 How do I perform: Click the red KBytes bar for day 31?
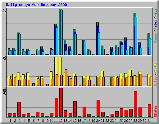150,110
